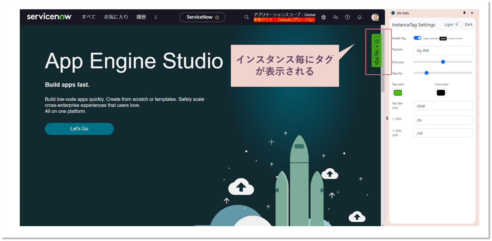Open settings gear on the green My PDI tag

[377, 41]
